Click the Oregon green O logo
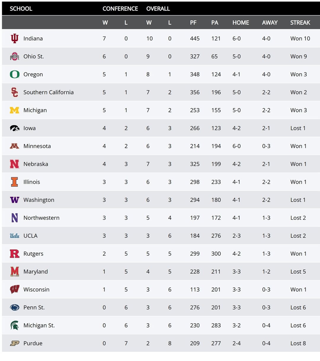Screen dimensions: 320x361 tap(15, 74)
